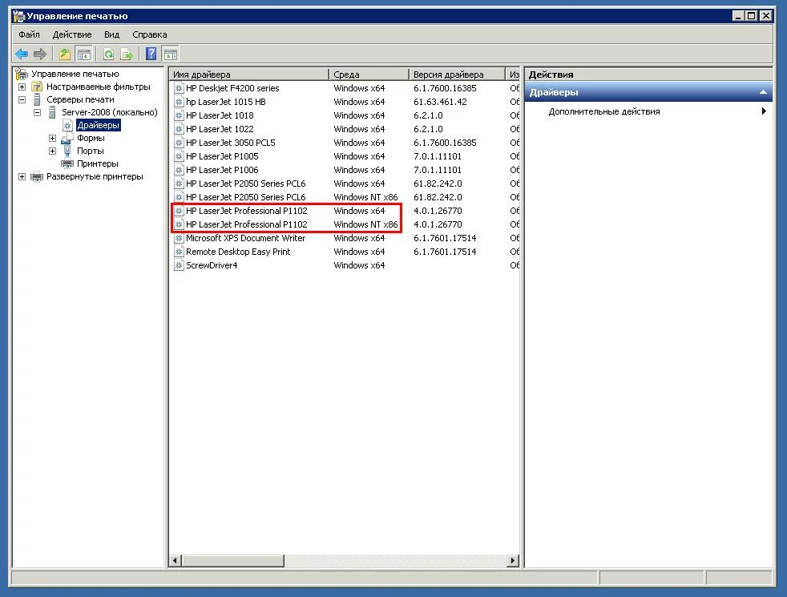
Task: Refresh the view with green arrow icon
Action: 108,54
